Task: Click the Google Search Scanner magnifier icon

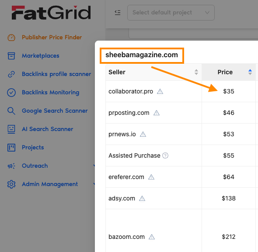Action: pos(11,111)
